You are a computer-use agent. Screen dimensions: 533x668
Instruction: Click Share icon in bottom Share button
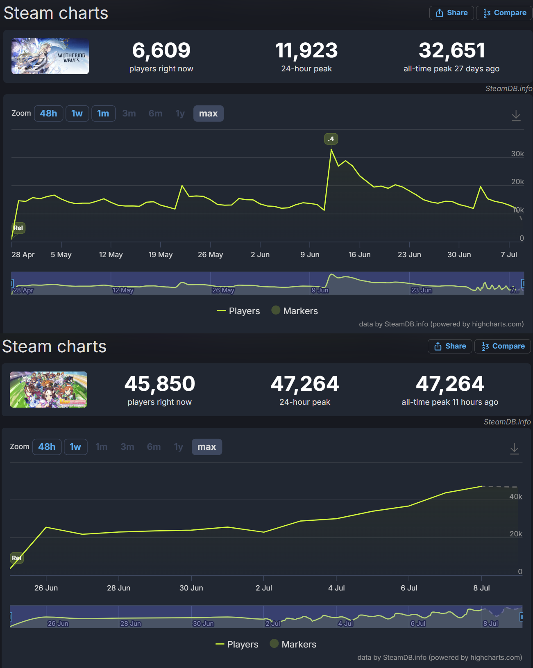[438, 346]
